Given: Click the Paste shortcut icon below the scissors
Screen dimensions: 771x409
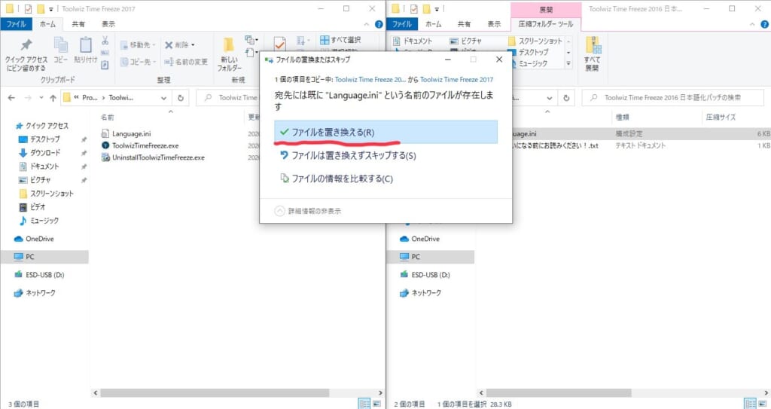Looking at the screenshot, I should (105, 65).
